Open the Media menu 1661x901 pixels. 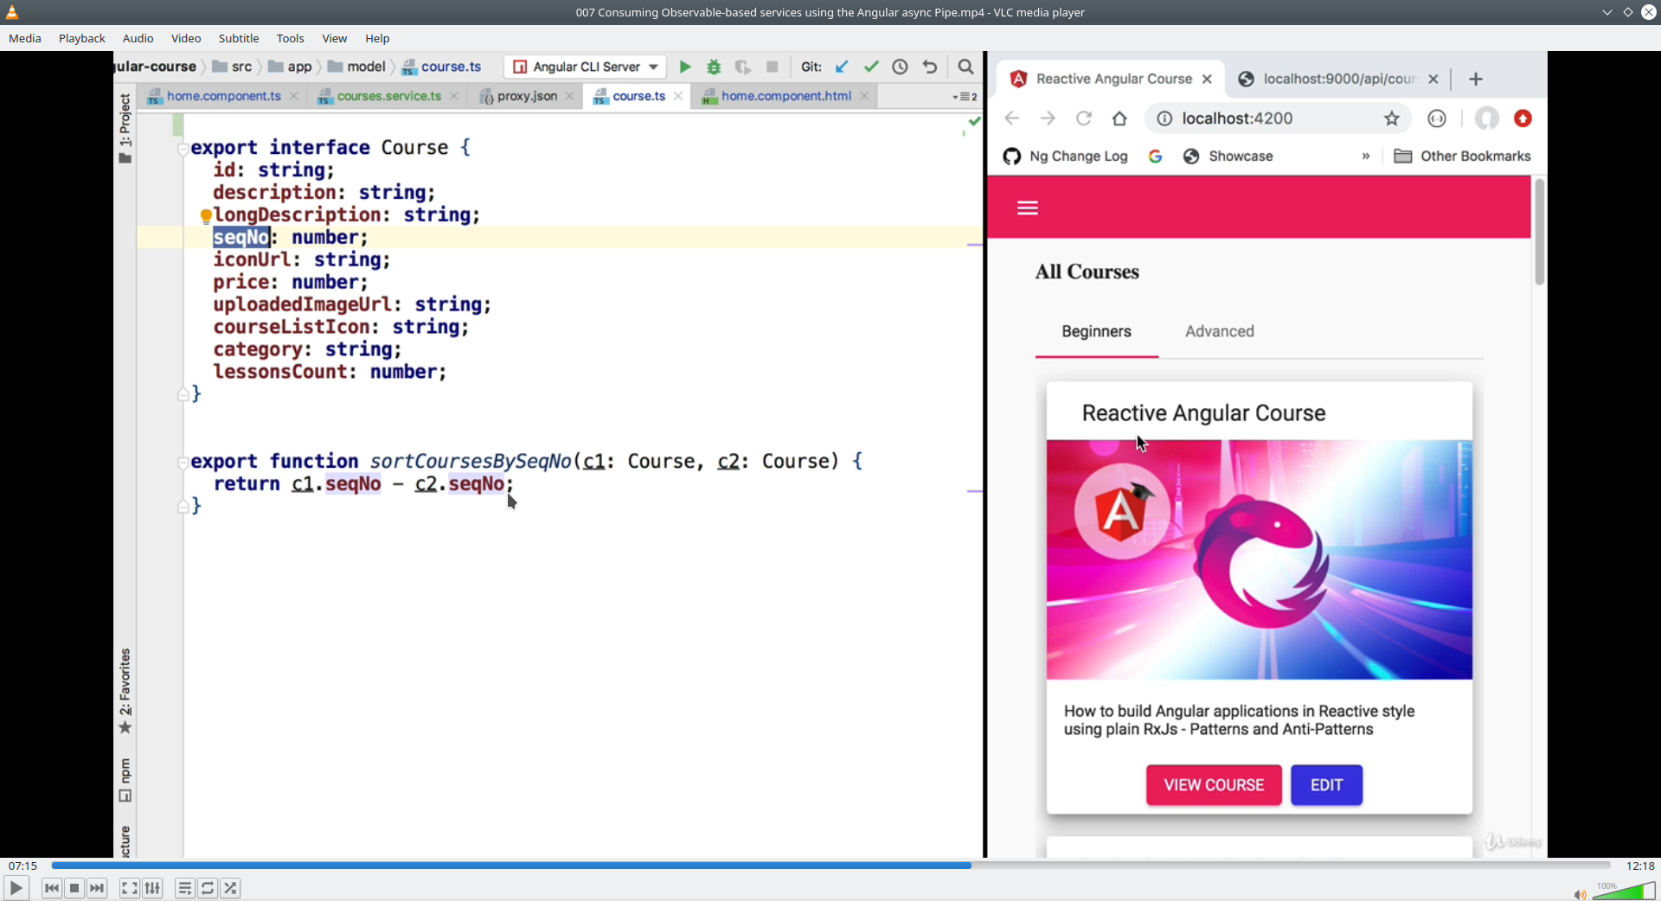coord(25,38)
